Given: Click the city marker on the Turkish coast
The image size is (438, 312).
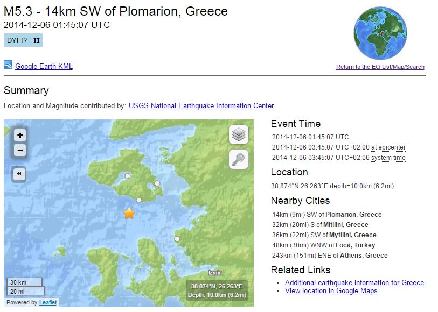Looking at the screenshot, I should [177, 239].
